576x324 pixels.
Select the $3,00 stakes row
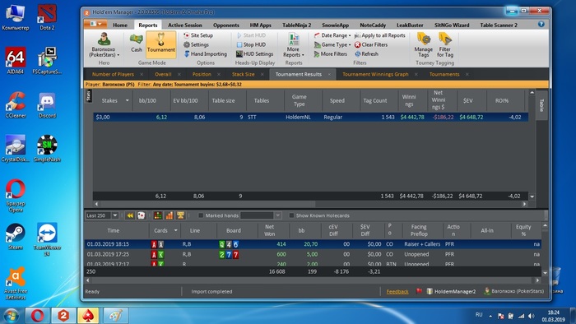(x=310, y=117)
